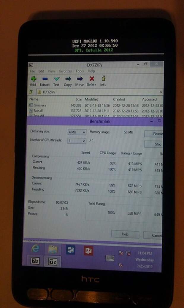Launch Word from the taskbar

pos(70,250)
